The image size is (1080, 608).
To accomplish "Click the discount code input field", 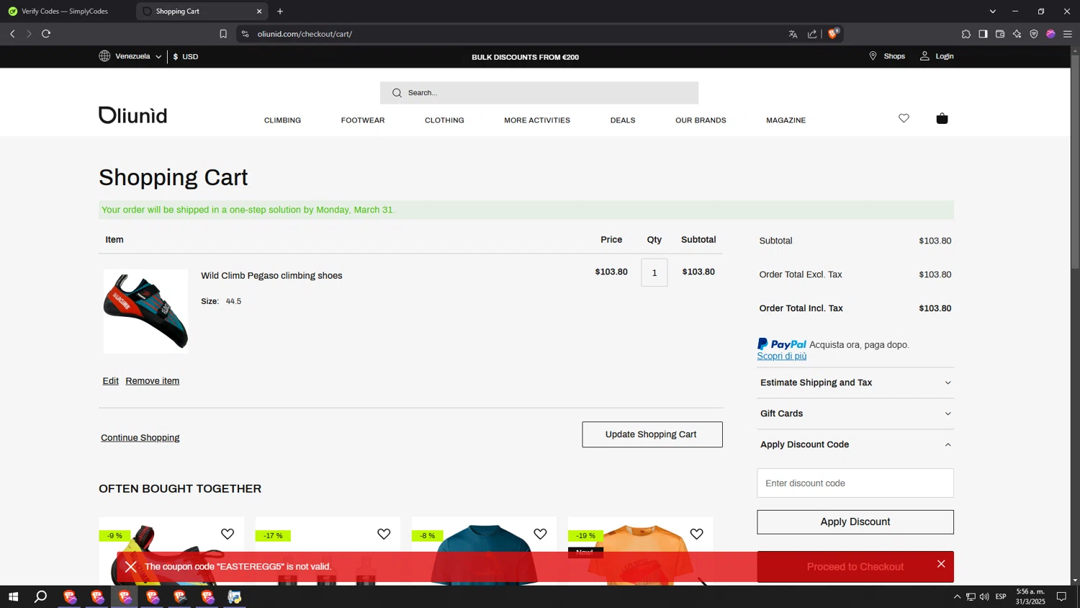I will [855, 483].
